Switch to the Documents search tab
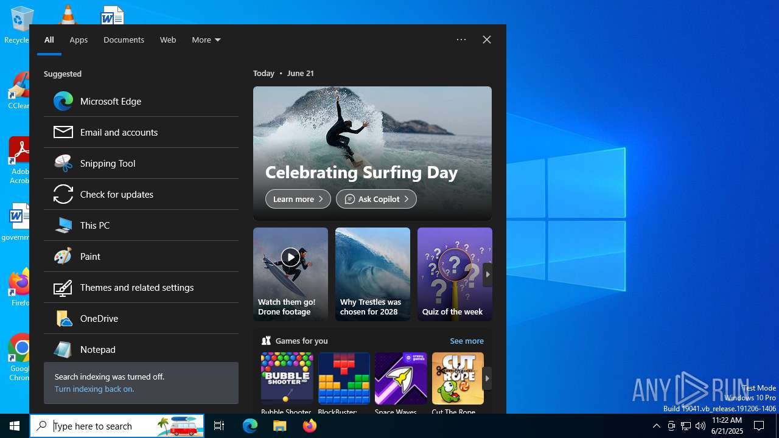779x438 pixels. click(124, 40)
